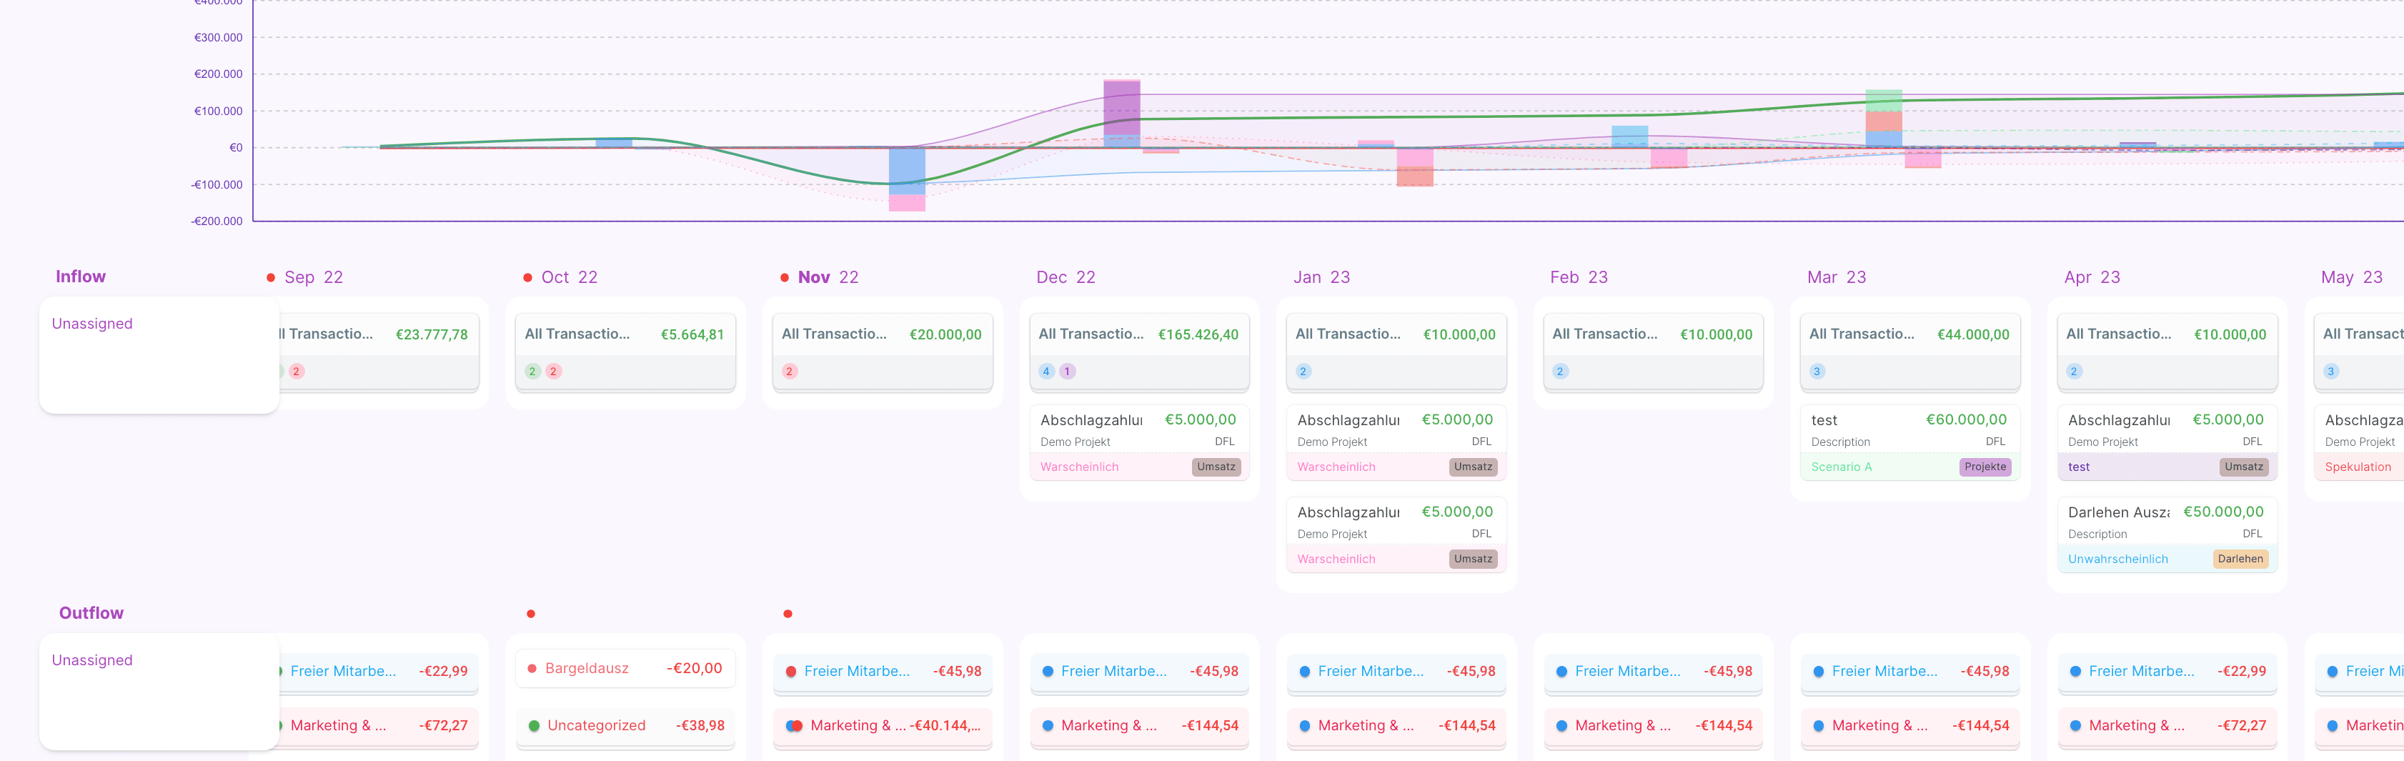Click the red dot beside Oct 22

click(527, 278)
